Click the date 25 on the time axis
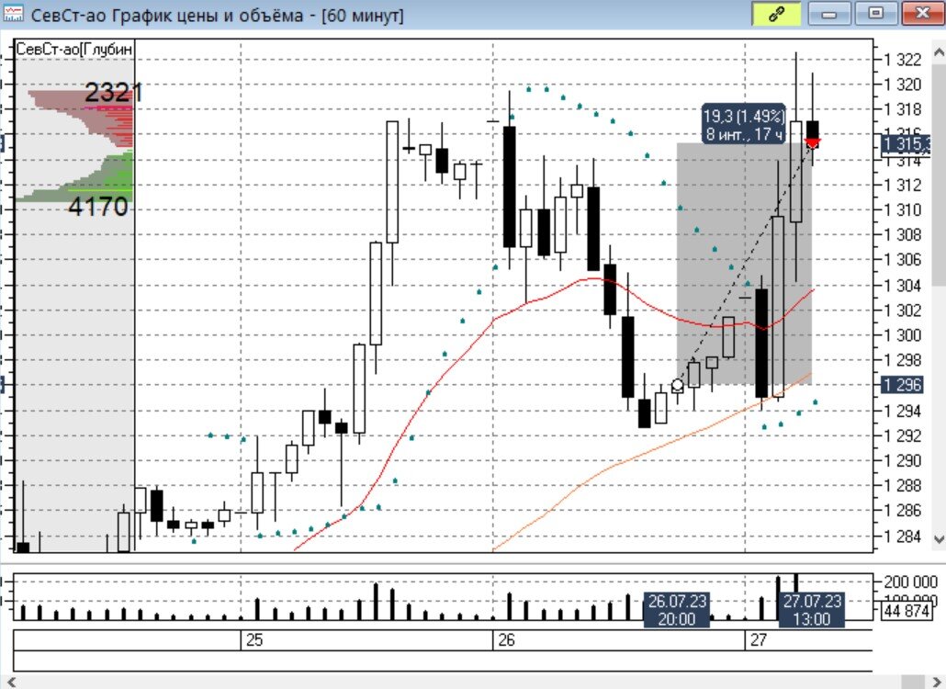The height and width of the screenshot is (689, 946). [254, 640]
